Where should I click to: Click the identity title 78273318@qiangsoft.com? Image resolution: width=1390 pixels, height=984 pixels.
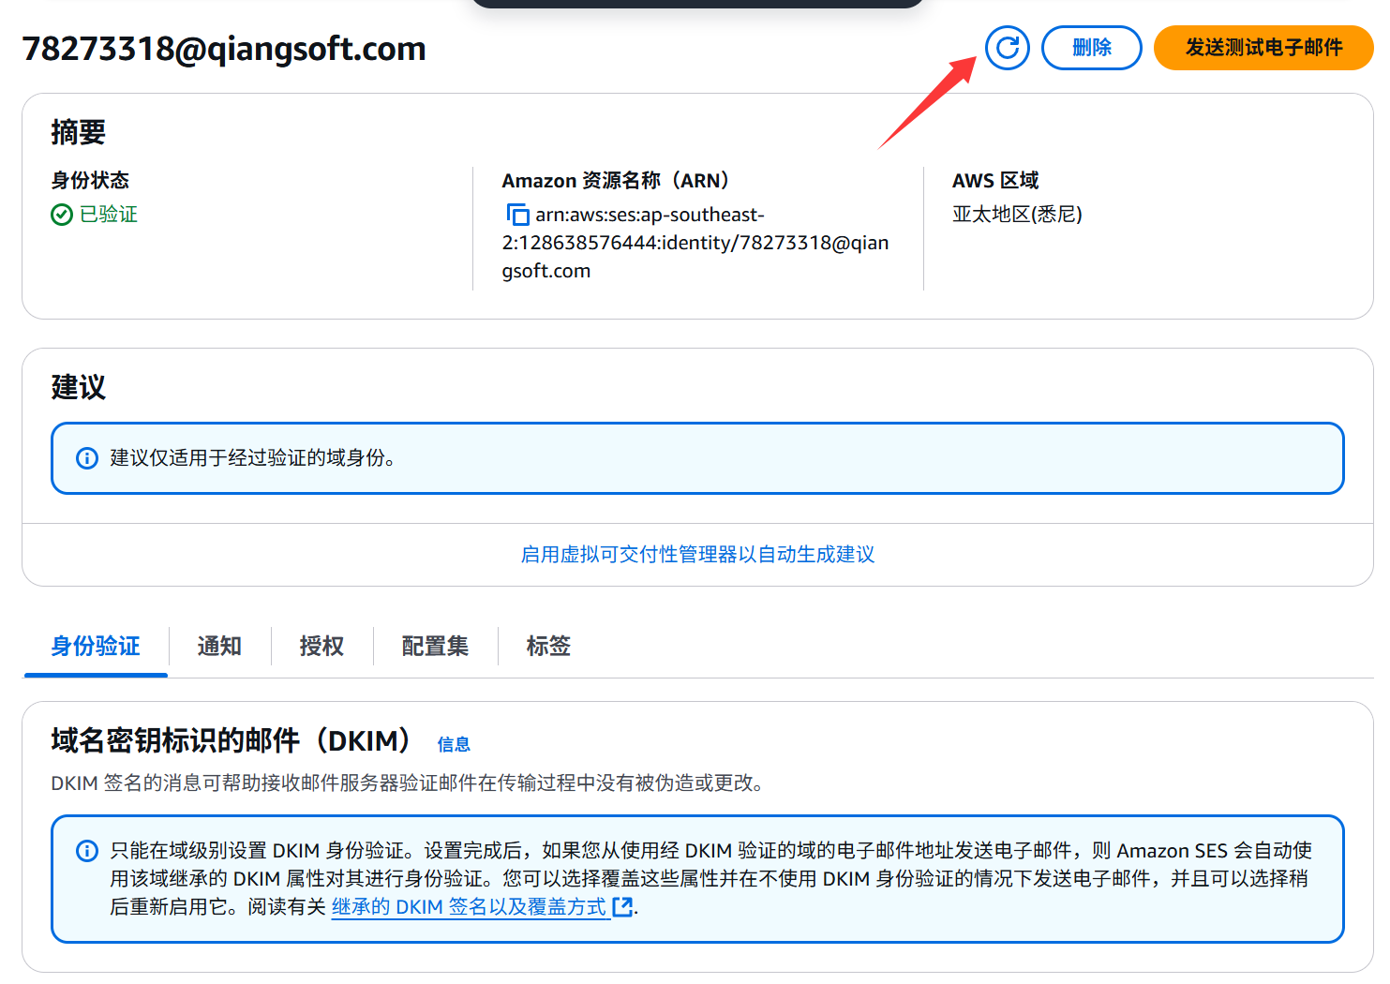coord(224,49)
